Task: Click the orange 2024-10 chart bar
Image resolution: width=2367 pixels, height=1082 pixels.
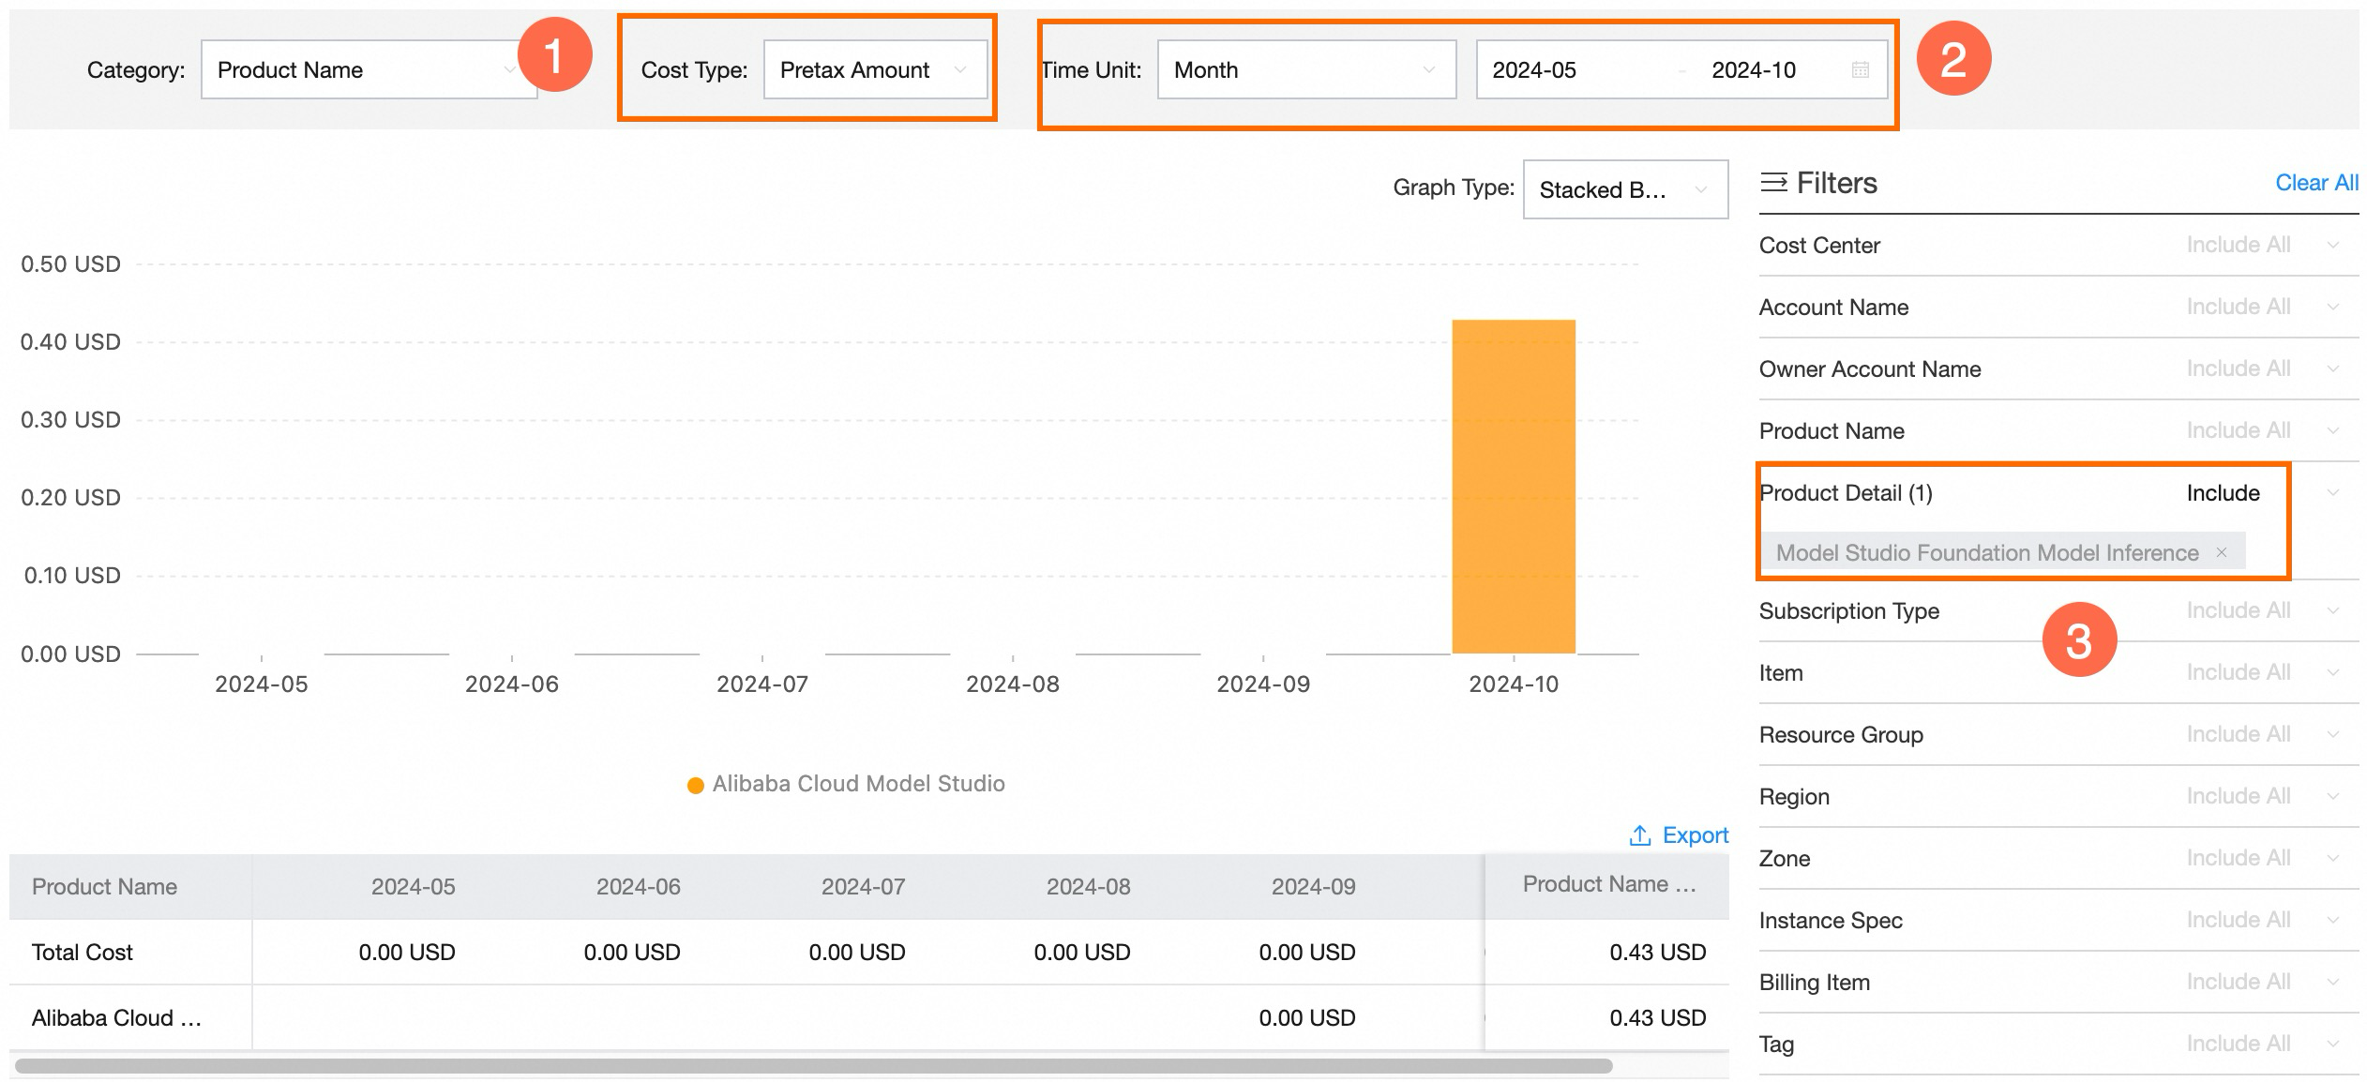Action: pyautogui.click(x=1514, y=487)
